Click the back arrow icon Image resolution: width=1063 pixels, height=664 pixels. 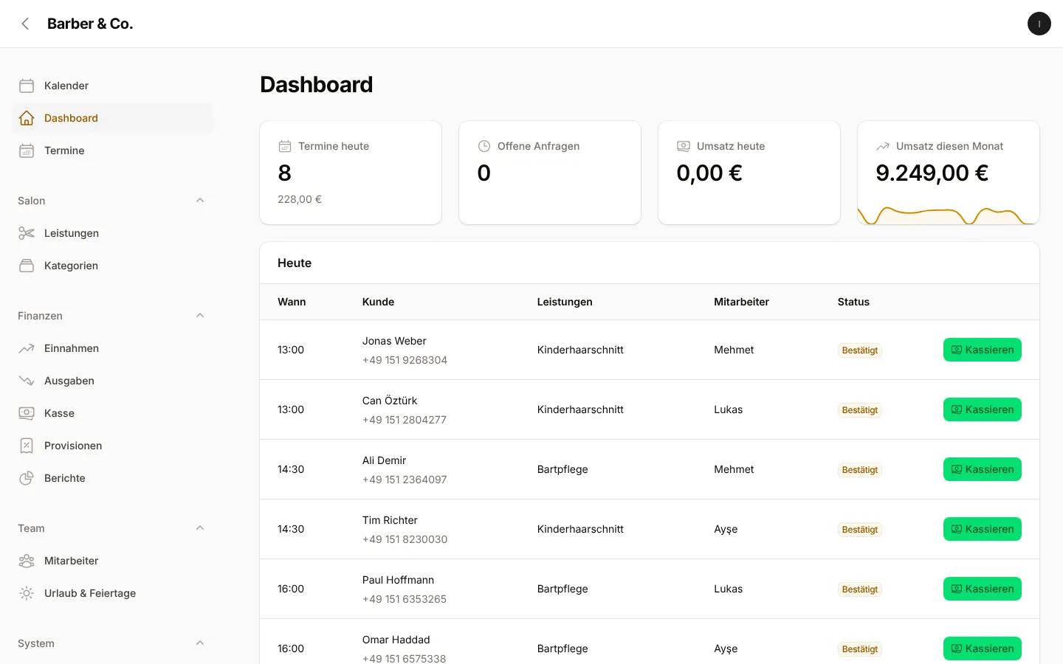pyautogui.click(x=25, y=24)
